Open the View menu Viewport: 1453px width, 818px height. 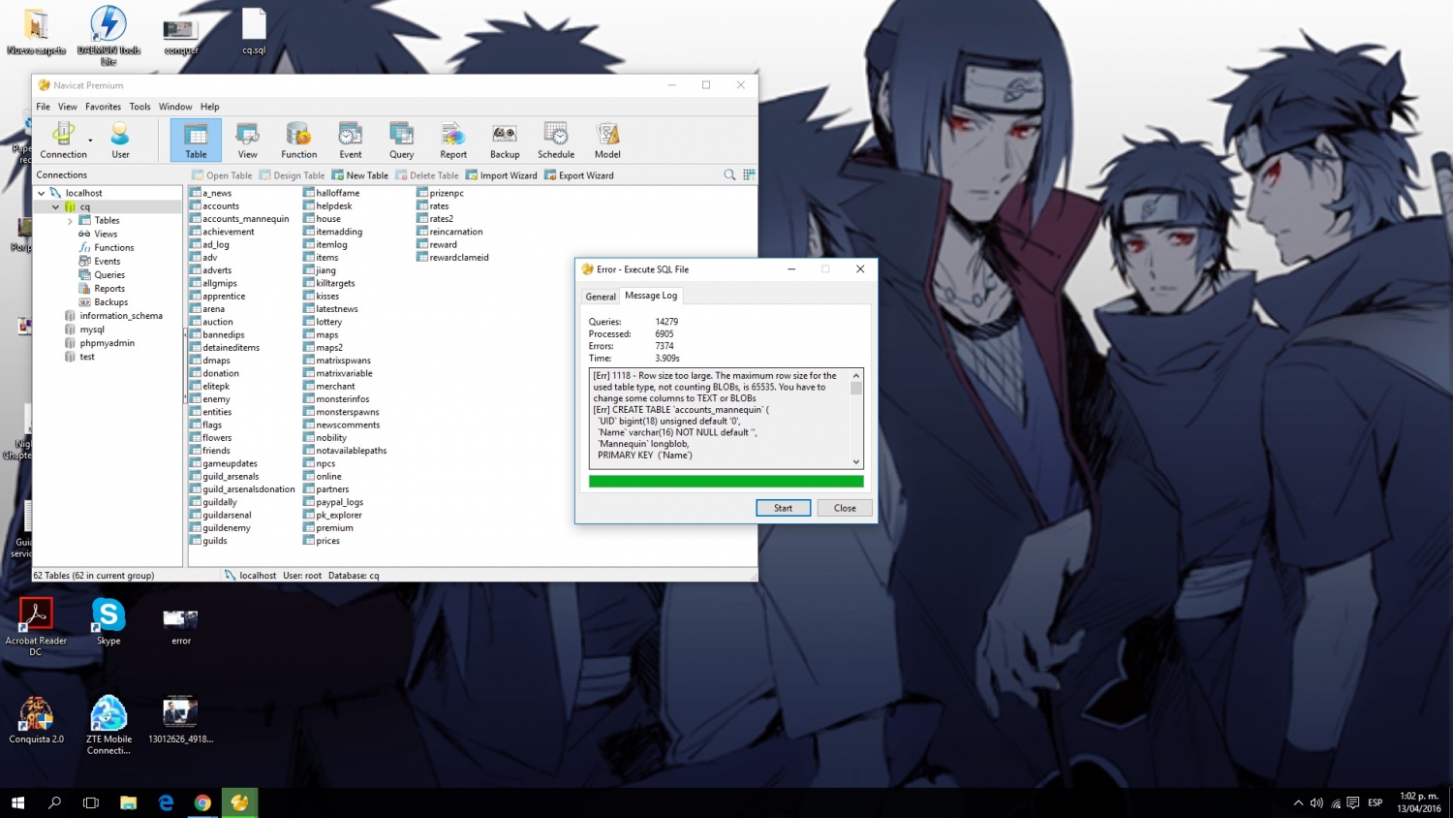click(x=67, y=107)
